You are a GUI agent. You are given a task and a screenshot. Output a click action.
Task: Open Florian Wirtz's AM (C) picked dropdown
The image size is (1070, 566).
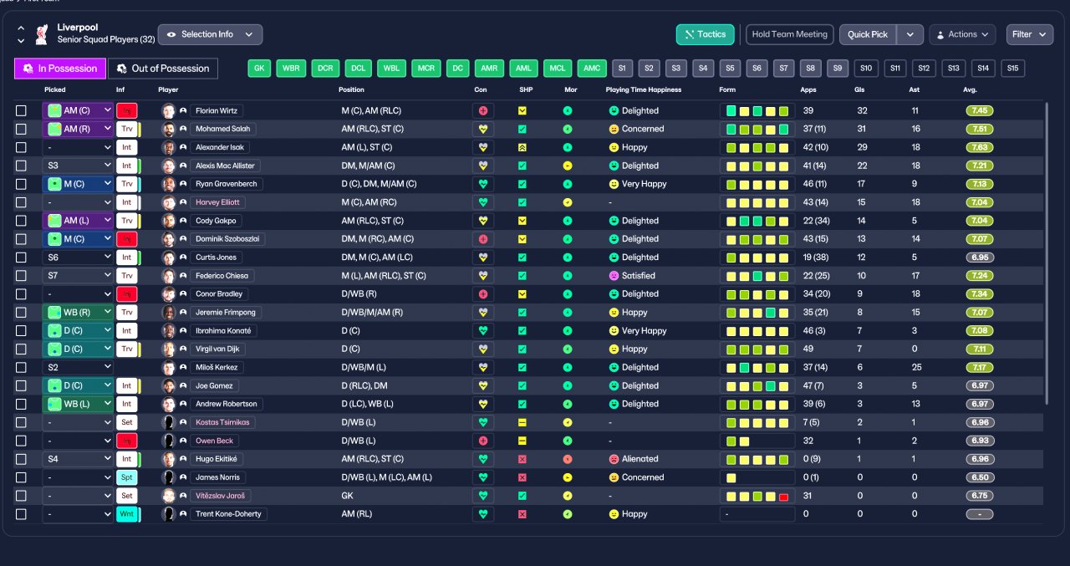pos(78,110)
